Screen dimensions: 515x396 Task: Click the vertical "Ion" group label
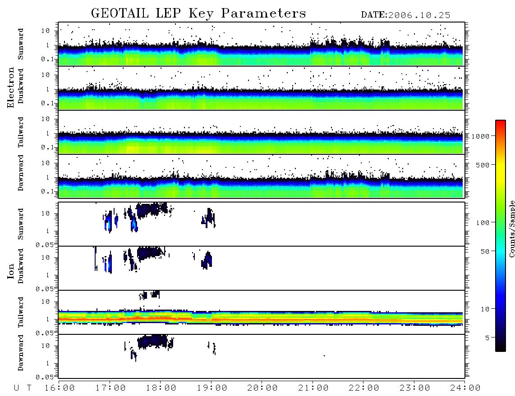[11, 271]
